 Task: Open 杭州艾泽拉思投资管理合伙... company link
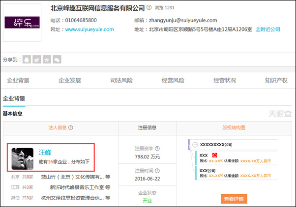(x=72, y=198)
